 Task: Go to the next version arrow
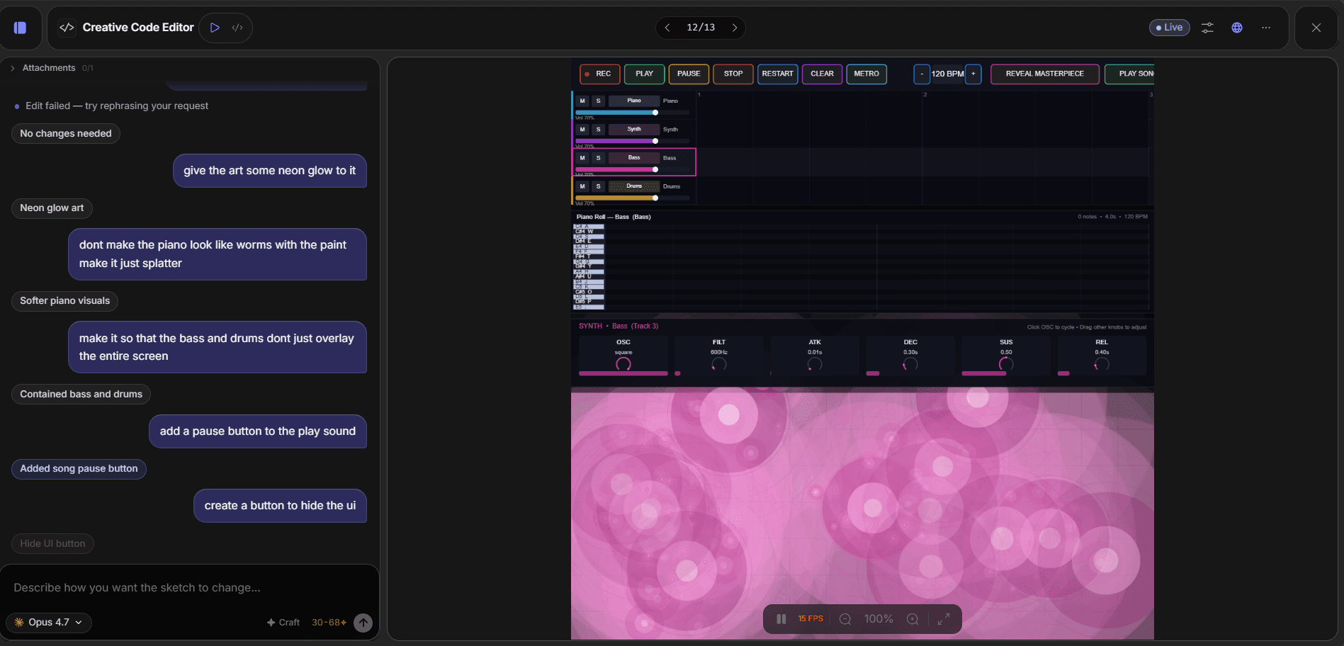pyautogui.click(x=735, y=28)
